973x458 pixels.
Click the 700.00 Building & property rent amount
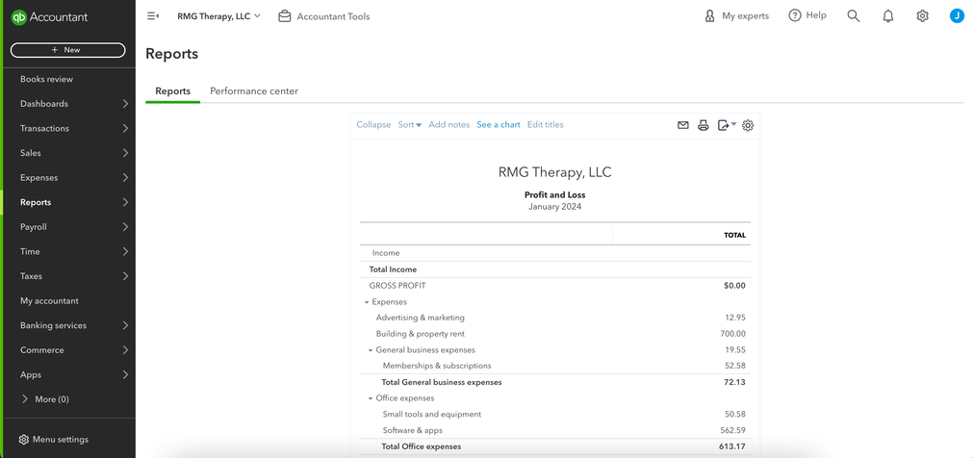(x=732, y=334)
